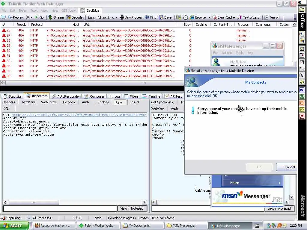The image size is (307, 230).
Task: Launch Excel from the Office bar
Action: (302, 96)
